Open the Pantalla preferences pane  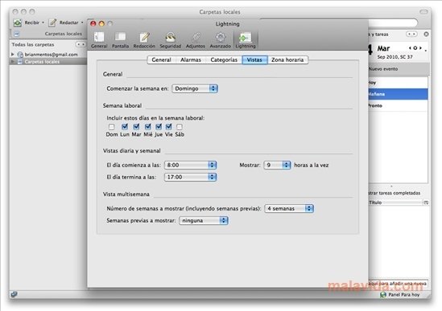pyautogui.click(x=121, y=40)
